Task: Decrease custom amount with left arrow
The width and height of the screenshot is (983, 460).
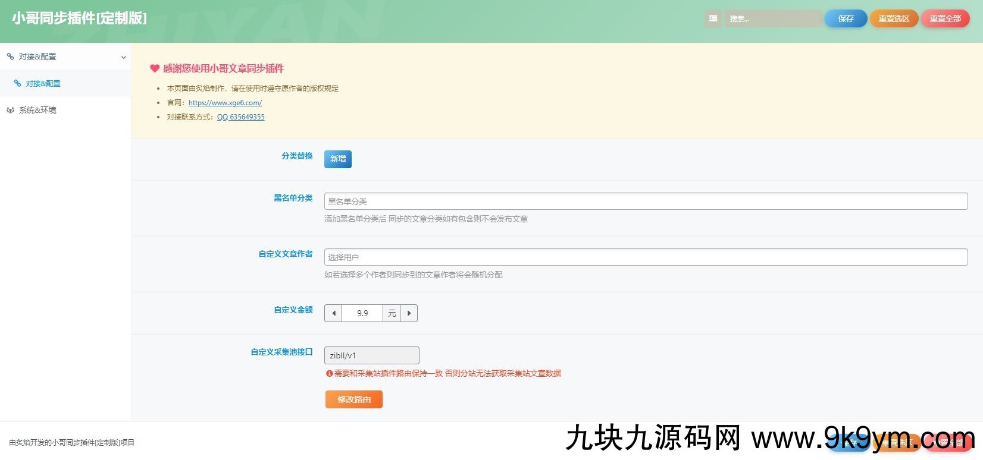Action: [x=333, y=313]
